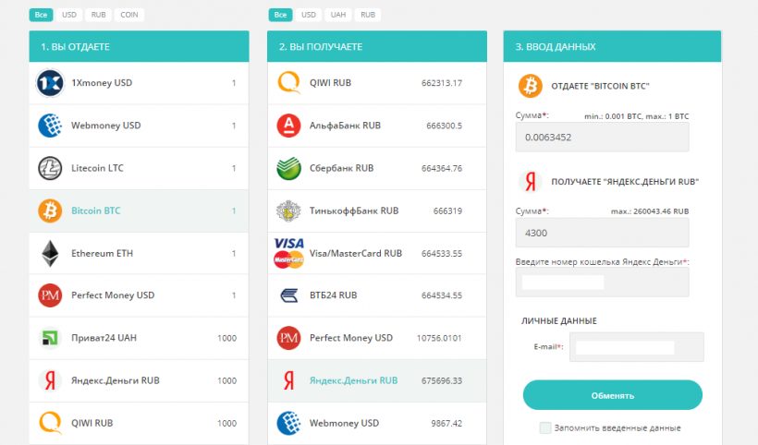Click the rate value 662313.17
This screenshot has height=445, width=758.
[442, 83]
